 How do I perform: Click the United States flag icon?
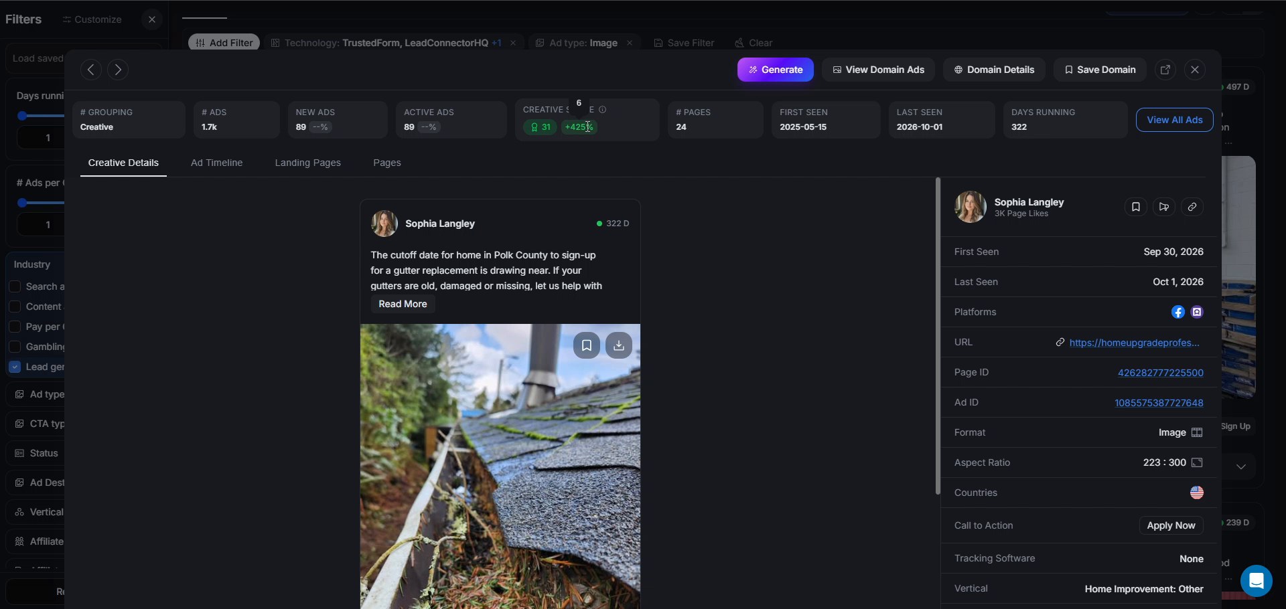(x=1197, y=493)
